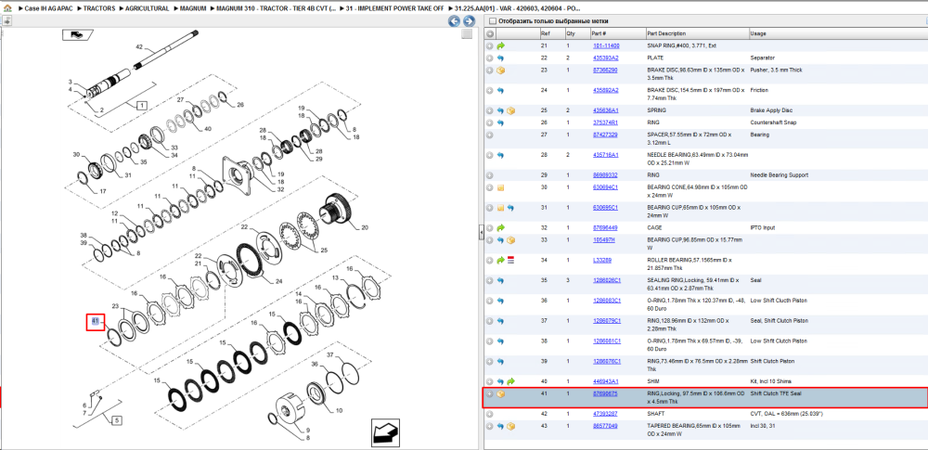Viewport: 928px width, 450px height.
Task: Click the orientation arrow symbol above callout 42
Action: point(76,35)
